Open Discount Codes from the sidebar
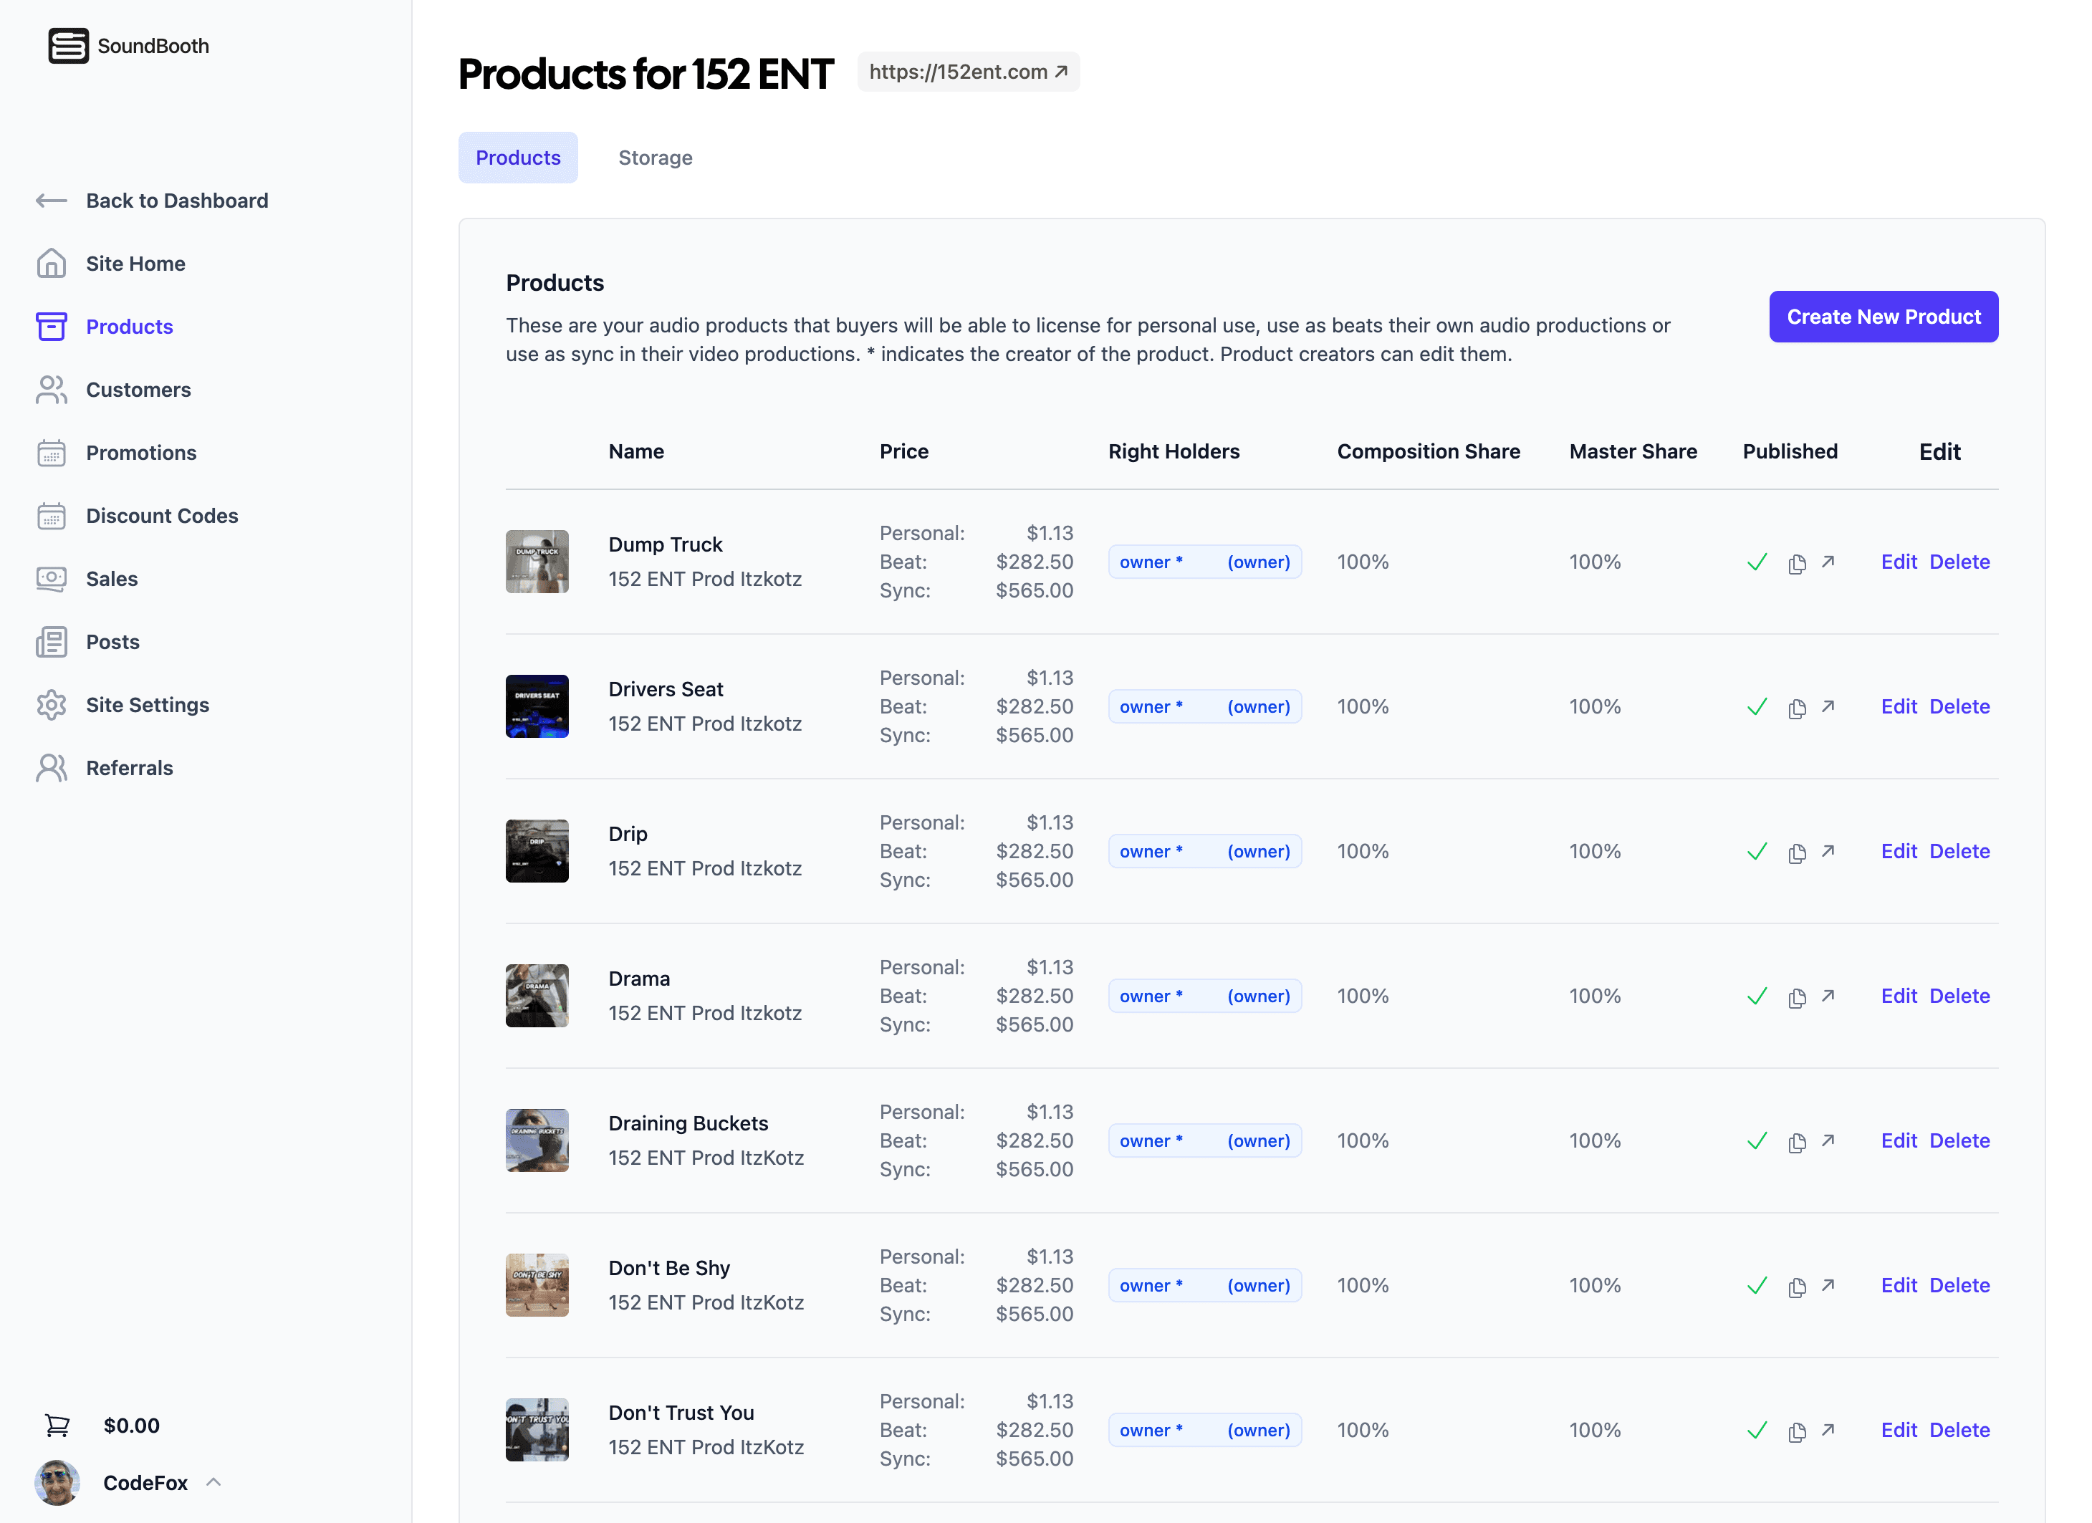The height and width of the screenshot is (1523, 2092). pyautogui.click(x=163, y=516)
